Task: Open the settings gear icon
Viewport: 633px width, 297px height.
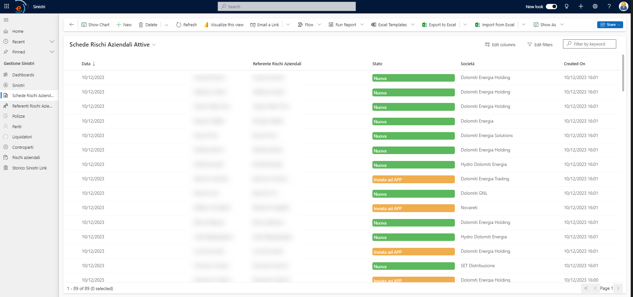Action: coord(595,6)
